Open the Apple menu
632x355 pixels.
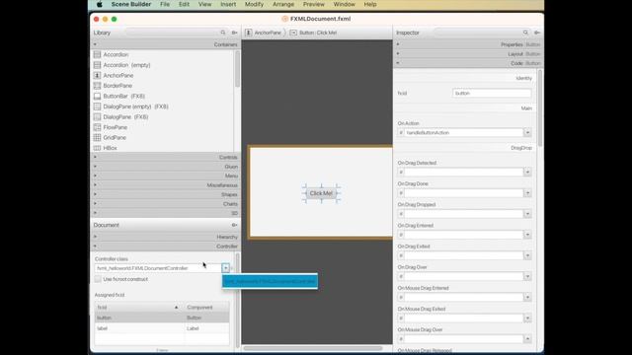pyautogui.click(x=99, y=4)
